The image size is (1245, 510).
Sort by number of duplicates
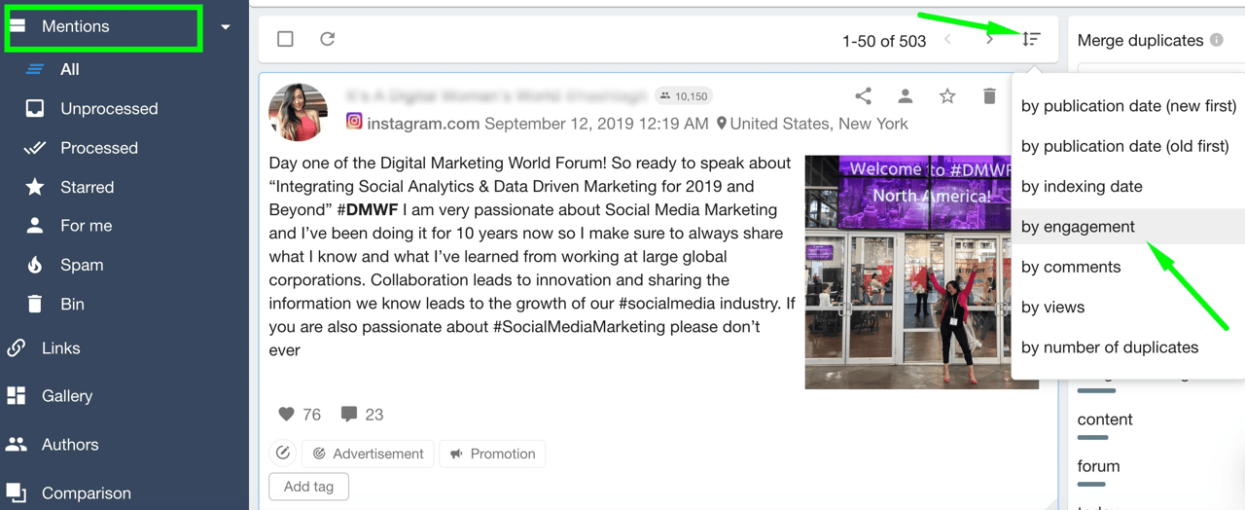click(x=1128, y=347)
